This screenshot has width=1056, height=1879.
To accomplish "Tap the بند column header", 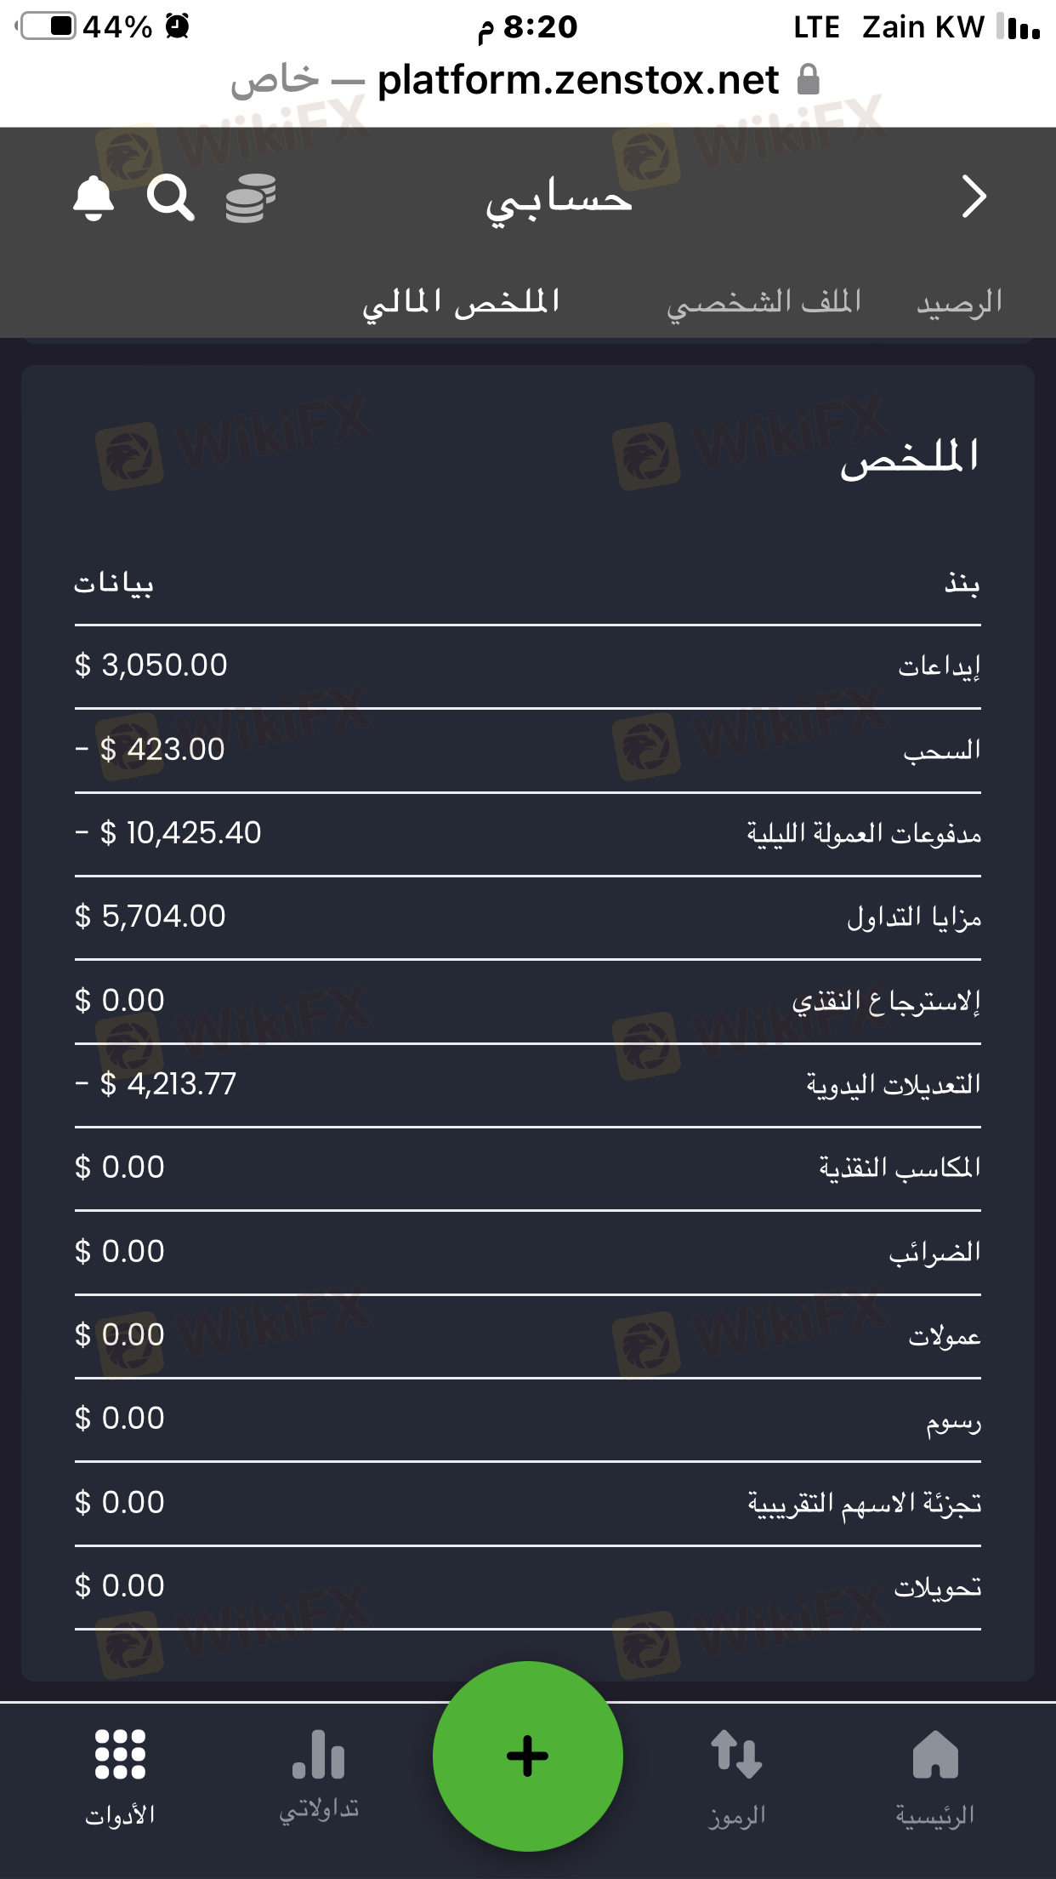I will (x=962, y=583).
